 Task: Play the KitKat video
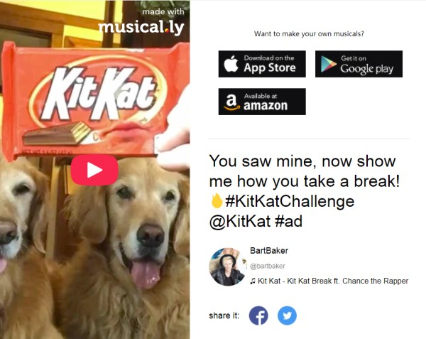(x=94, y=170)
